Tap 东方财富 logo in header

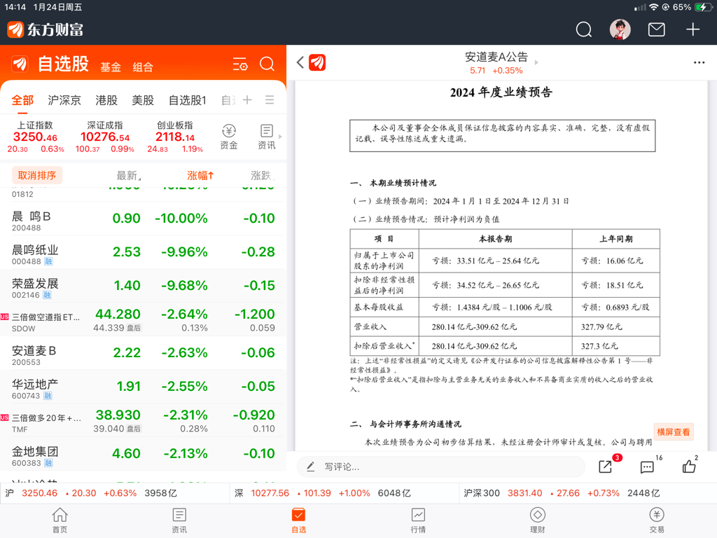point(46,29)
